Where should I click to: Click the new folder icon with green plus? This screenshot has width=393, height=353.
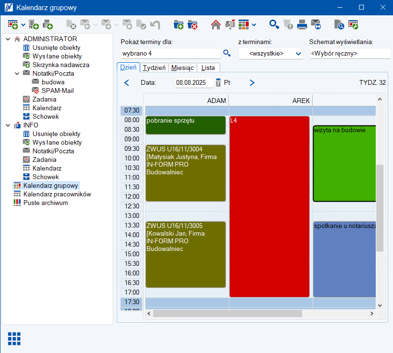coord(179,24)
